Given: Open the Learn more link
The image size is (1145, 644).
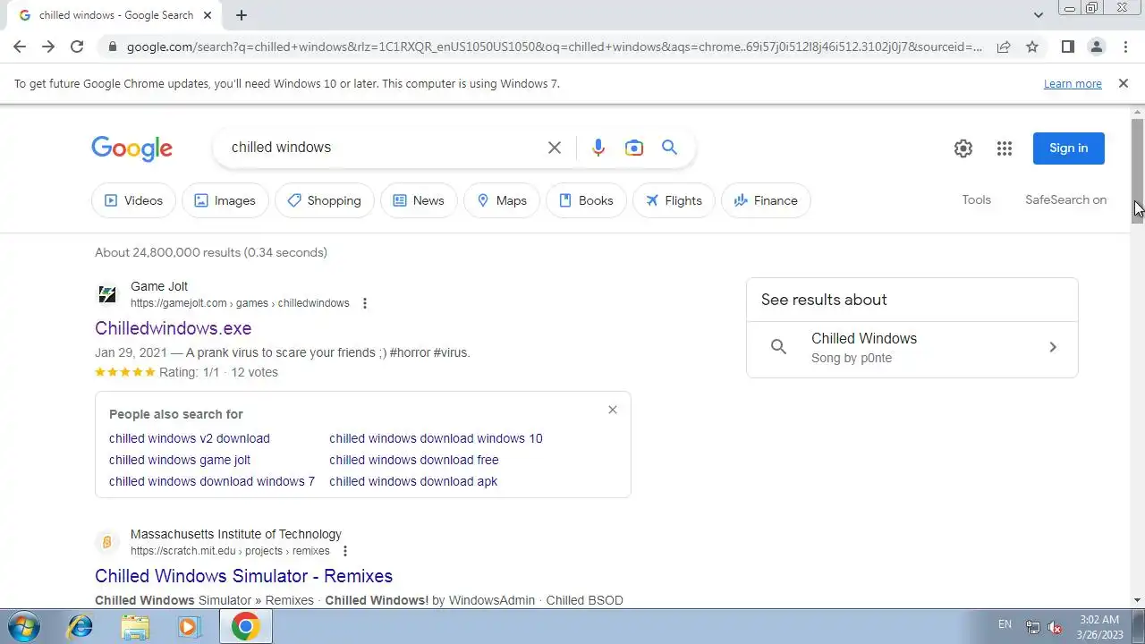Looking at the screenshot, I should coord(1073,84).
